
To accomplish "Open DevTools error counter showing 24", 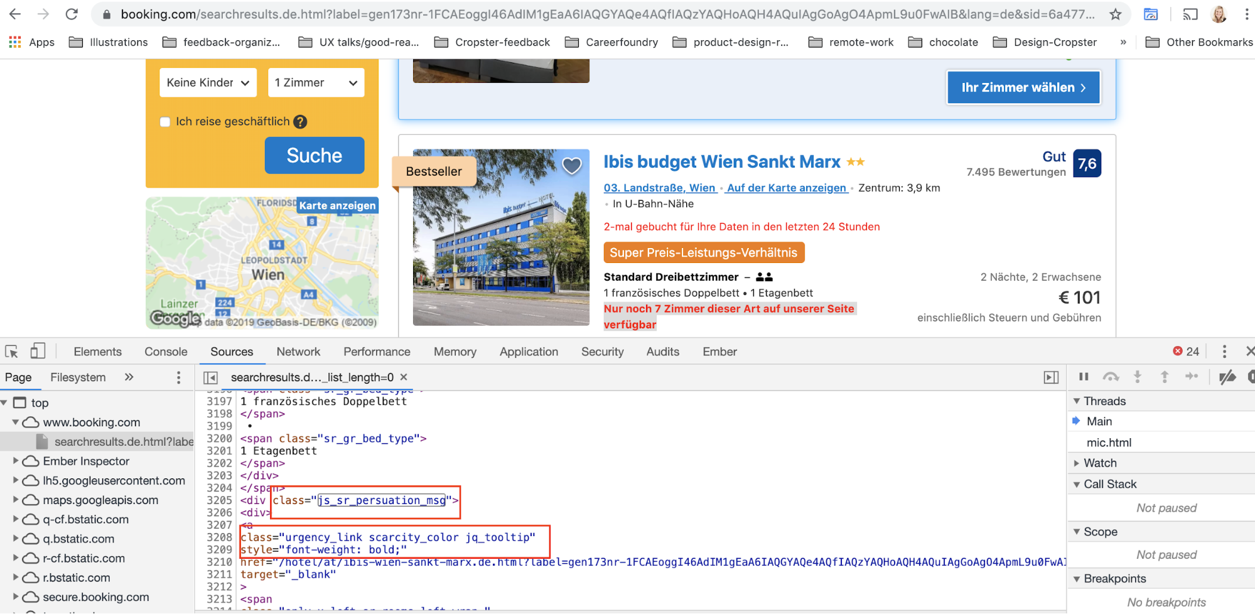I will (1186, 352).
